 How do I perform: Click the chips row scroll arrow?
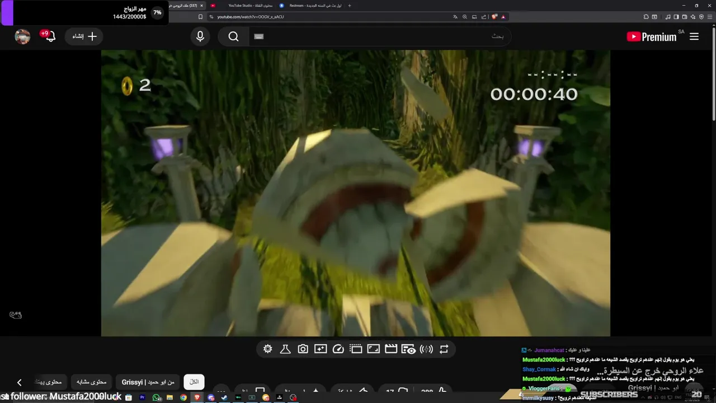point(20,382)
